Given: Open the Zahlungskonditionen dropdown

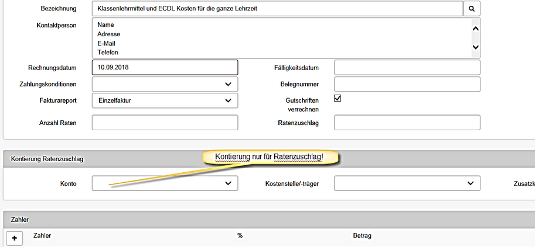Looking at the screenshot, I should 165,84.
